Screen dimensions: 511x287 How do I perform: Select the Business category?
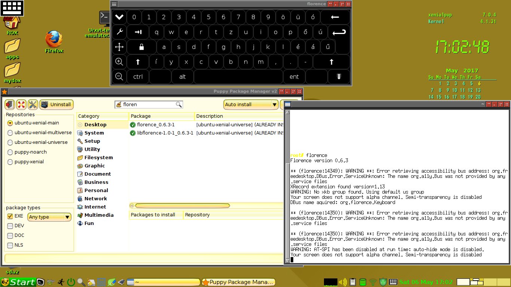coord(102,182)
